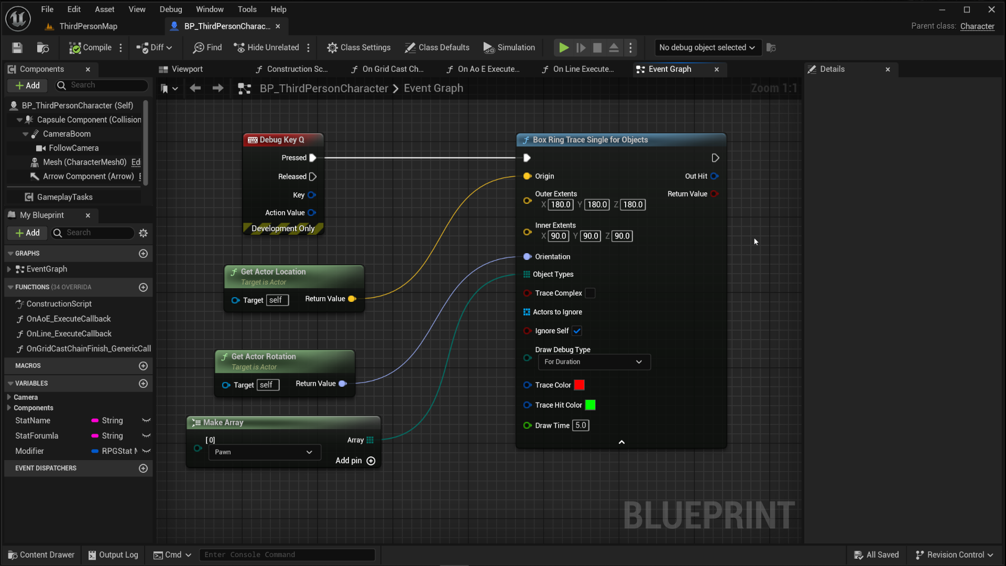This screenshot has width=1006, height=566.
Task: Open the Content Drawer
Action: (x=41, y=555)
